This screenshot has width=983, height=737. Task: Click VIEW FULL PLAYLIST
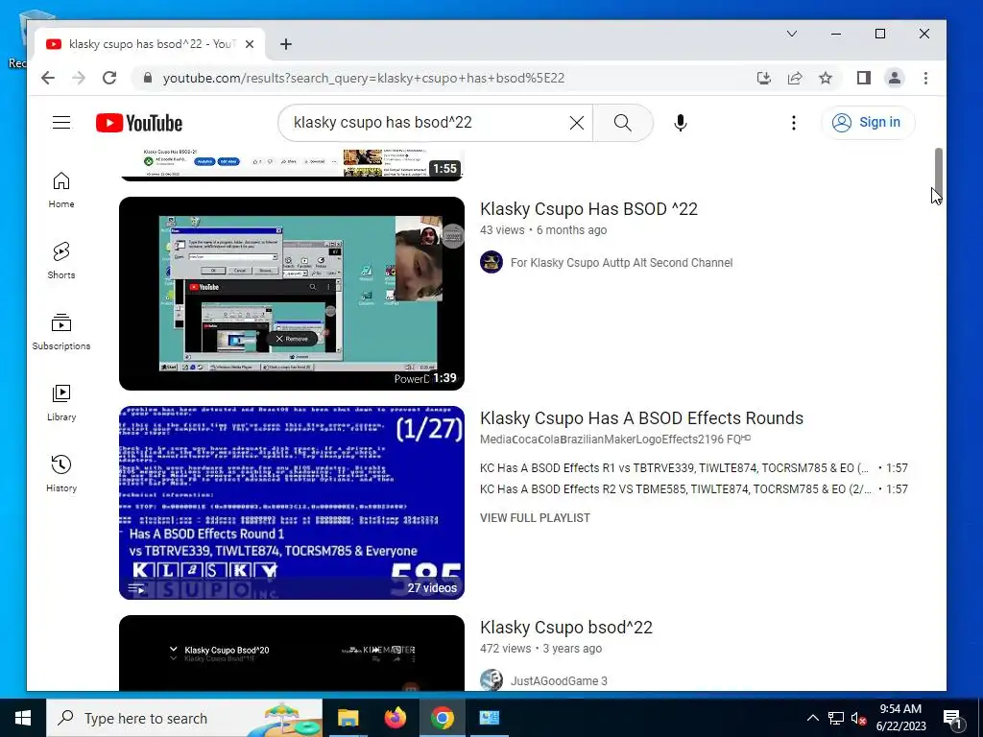click(x=535, y=518)
